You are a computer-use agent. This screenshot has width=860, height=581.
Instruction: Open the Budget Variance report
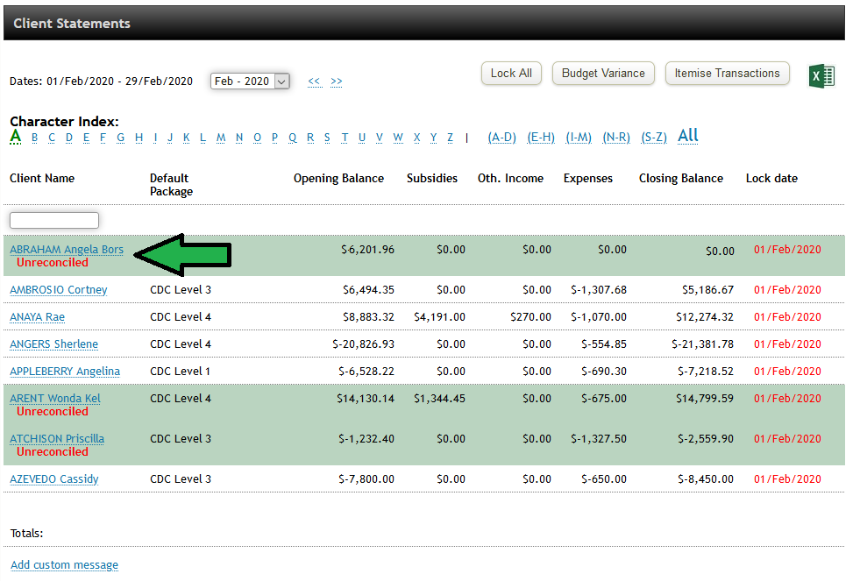coord(603,74)
